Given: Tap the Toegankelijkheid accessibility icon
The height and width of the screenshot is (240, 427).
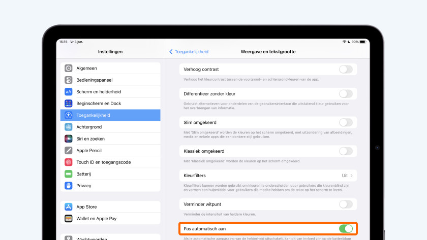Looking at the screenshot, I should 68,115.
